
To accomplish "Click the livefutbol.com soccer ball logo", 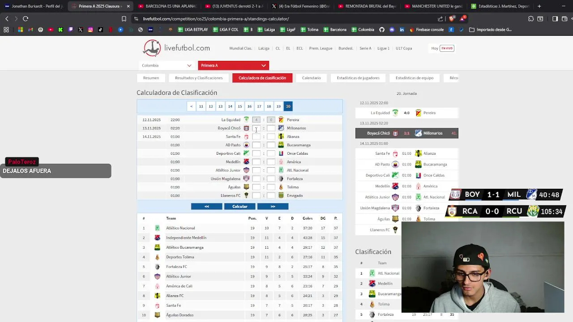I will coord(152,48).
